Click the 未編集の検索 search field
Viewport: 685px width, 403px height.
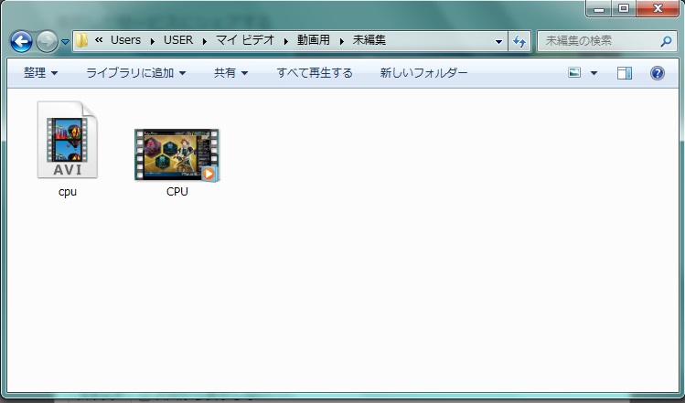point(607,41)
